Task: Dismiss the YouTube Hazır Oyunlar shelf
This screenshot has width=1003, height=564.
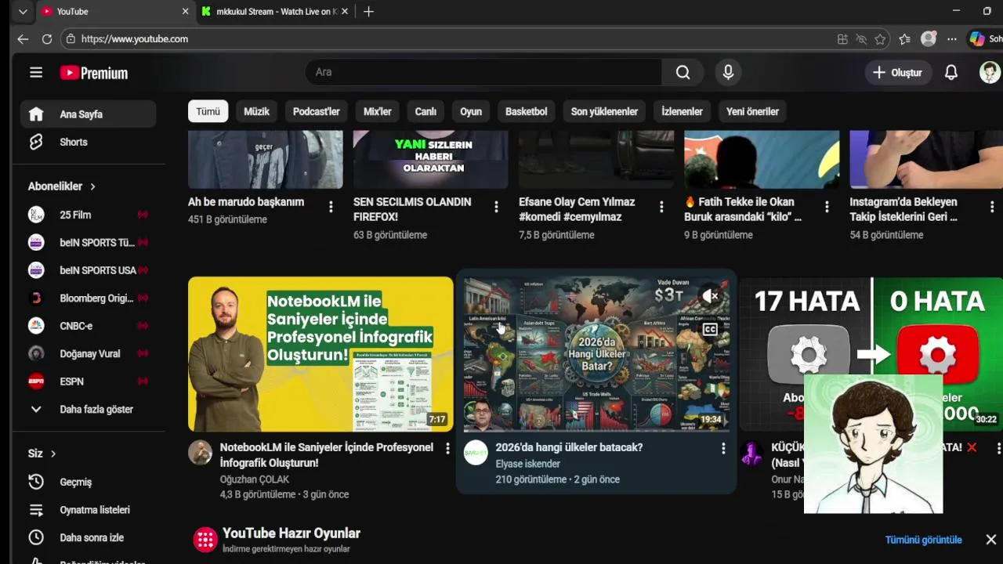Action: (991, 540)
